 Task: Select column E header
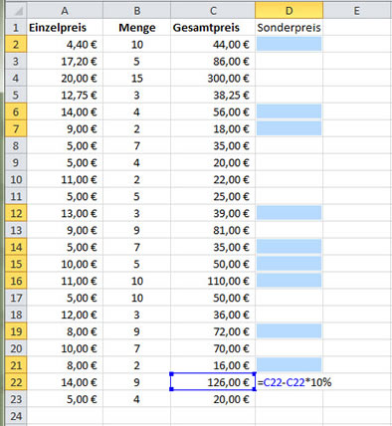(x=357, y=11)
